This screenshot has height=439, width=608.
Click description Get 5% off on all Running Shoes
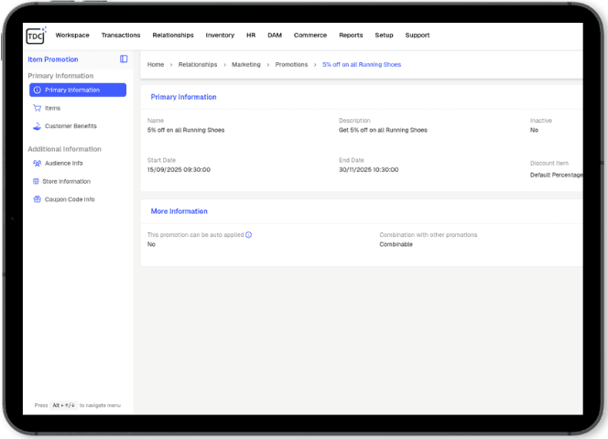pos(383,130)
